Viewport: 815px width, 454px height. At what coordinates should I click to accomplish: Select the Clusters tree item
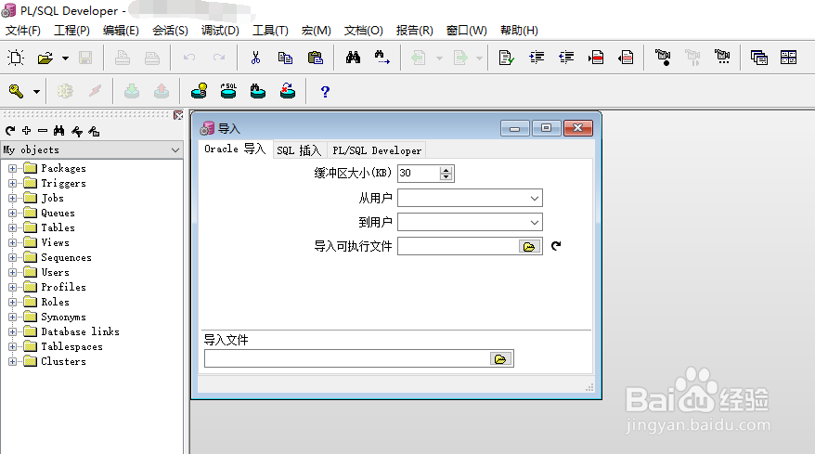(x=63, y=361)
